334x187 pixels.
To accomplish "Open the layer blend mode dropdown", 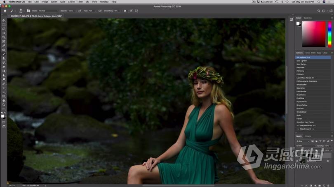I will 306,146.
